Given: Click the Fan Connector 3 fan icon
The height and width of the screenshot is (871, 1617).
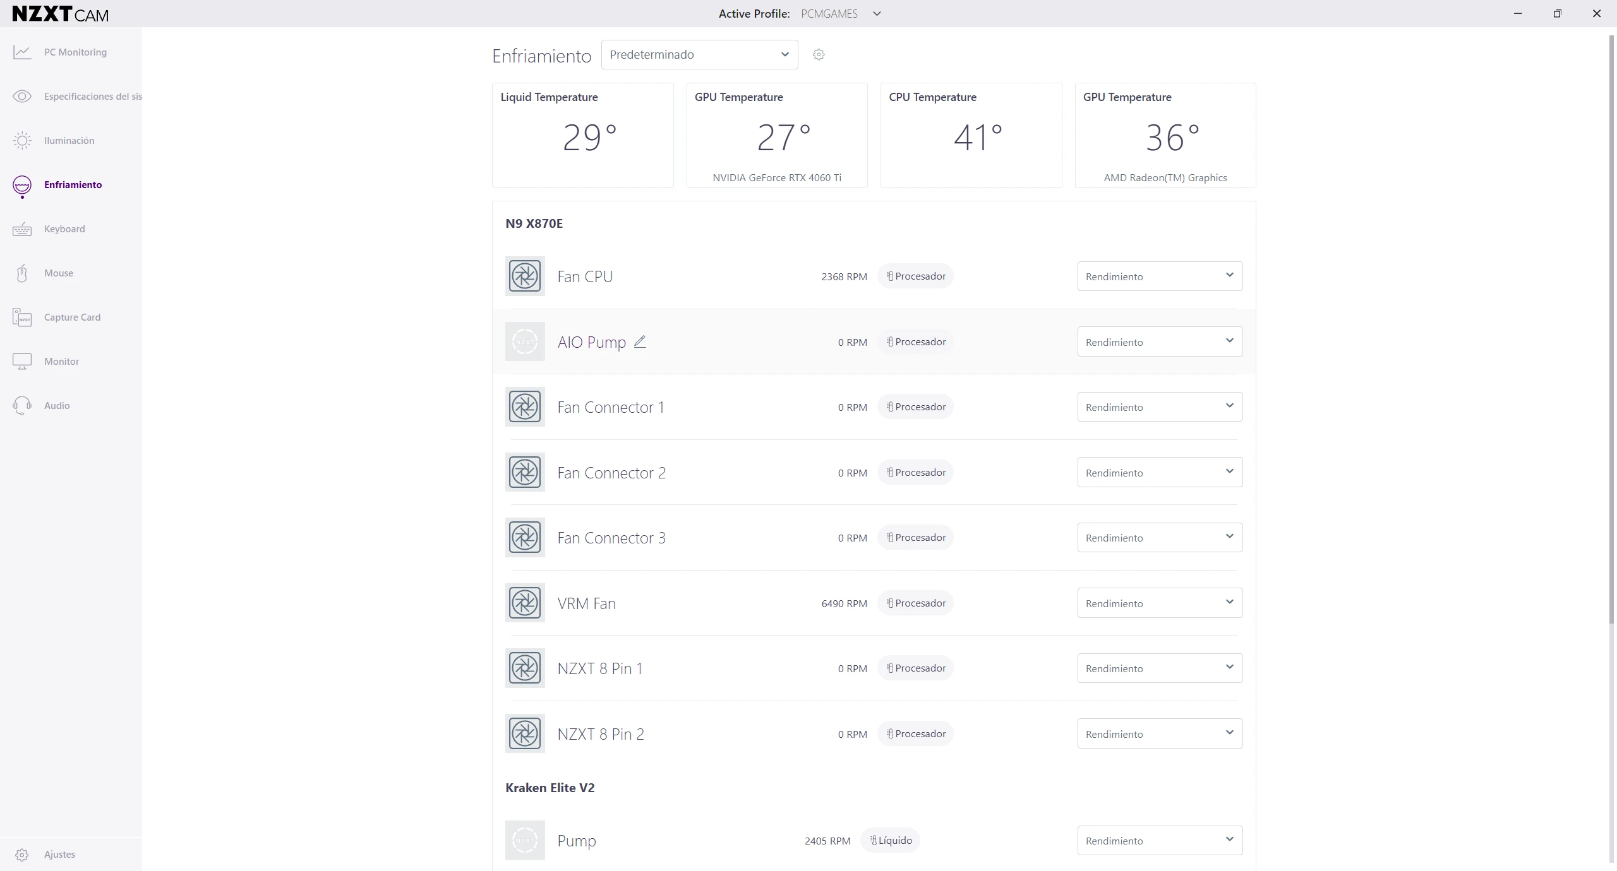Looking at the screenshot, I should 525,537.
